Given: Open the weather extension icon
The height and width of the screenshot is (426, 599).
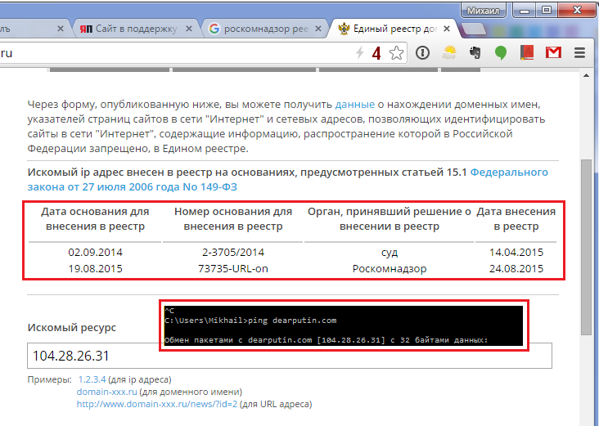Looking at the screenshot, I should pyautogui.click(x=449, y=52).
